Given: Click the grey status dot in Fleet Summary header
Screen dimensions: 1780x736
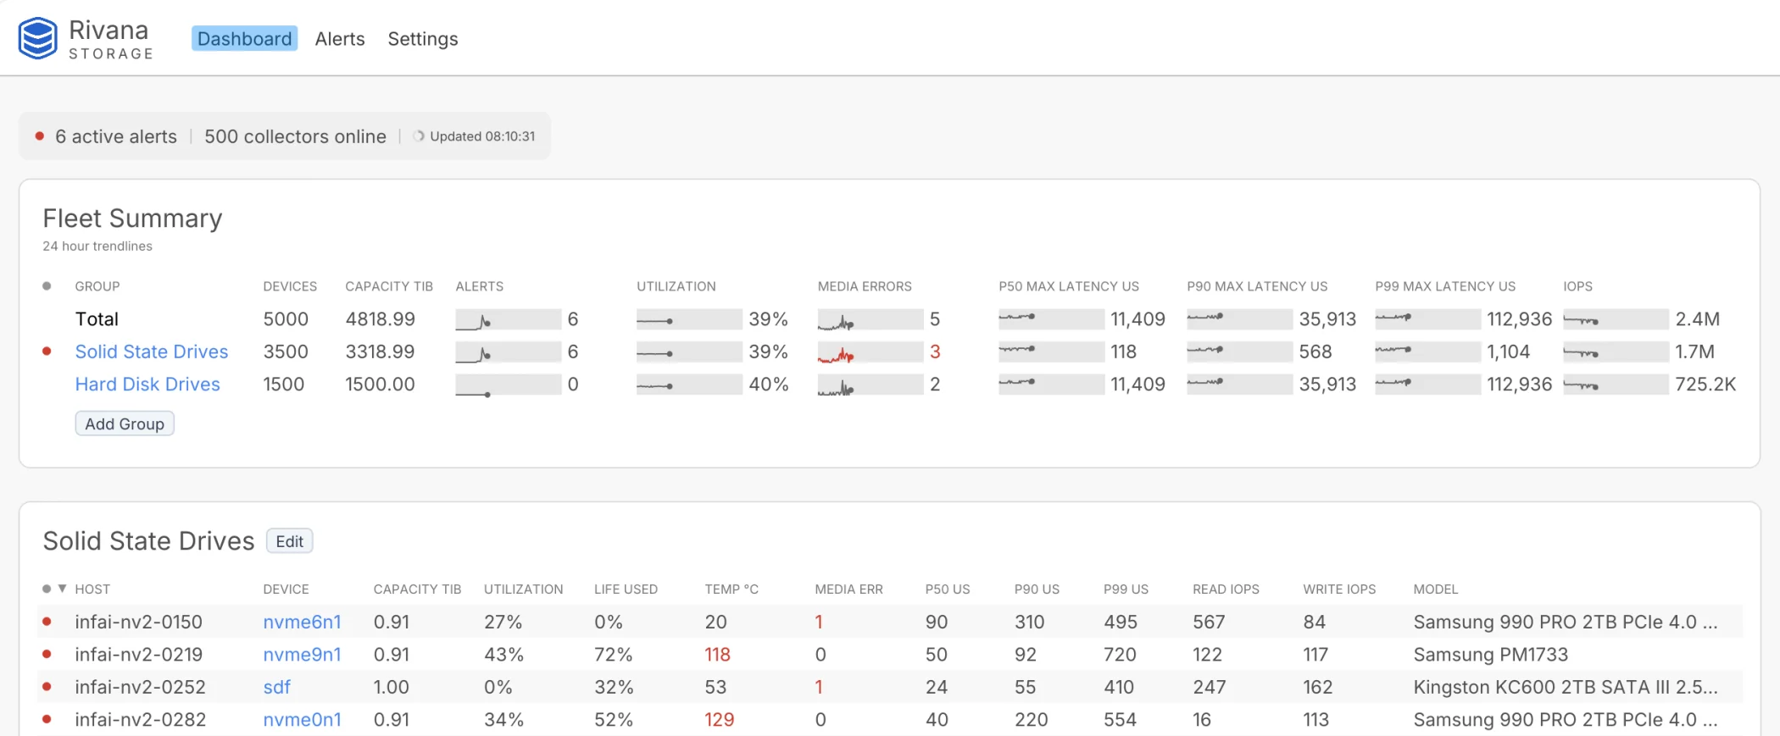Looking at the screenshot, I should click(x=47, y=285).
